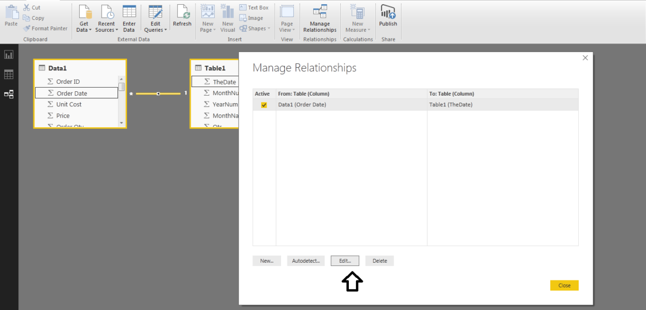
Task: Toggle the Format Painter
Action: 46,28
